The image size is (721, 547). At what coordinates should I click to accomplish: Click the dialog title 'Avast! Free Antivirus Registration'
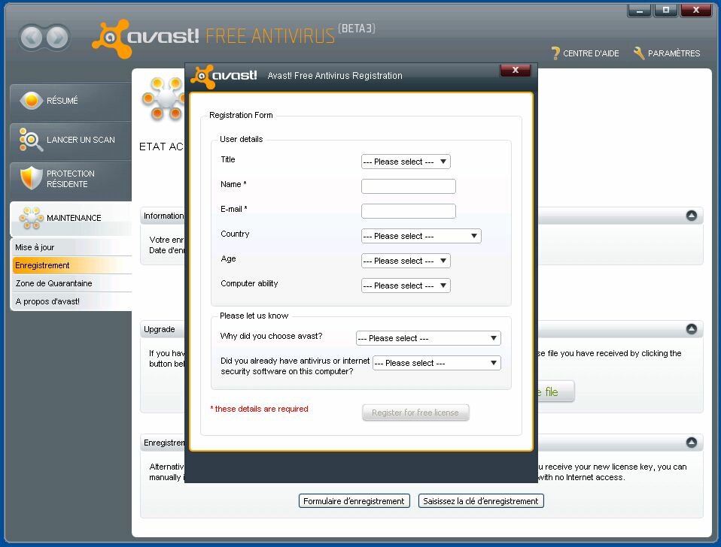(x=335, y=76)
